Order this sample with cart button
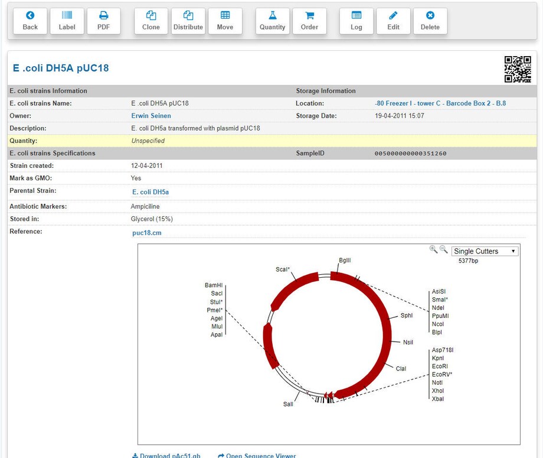 (x=309, y=21)
